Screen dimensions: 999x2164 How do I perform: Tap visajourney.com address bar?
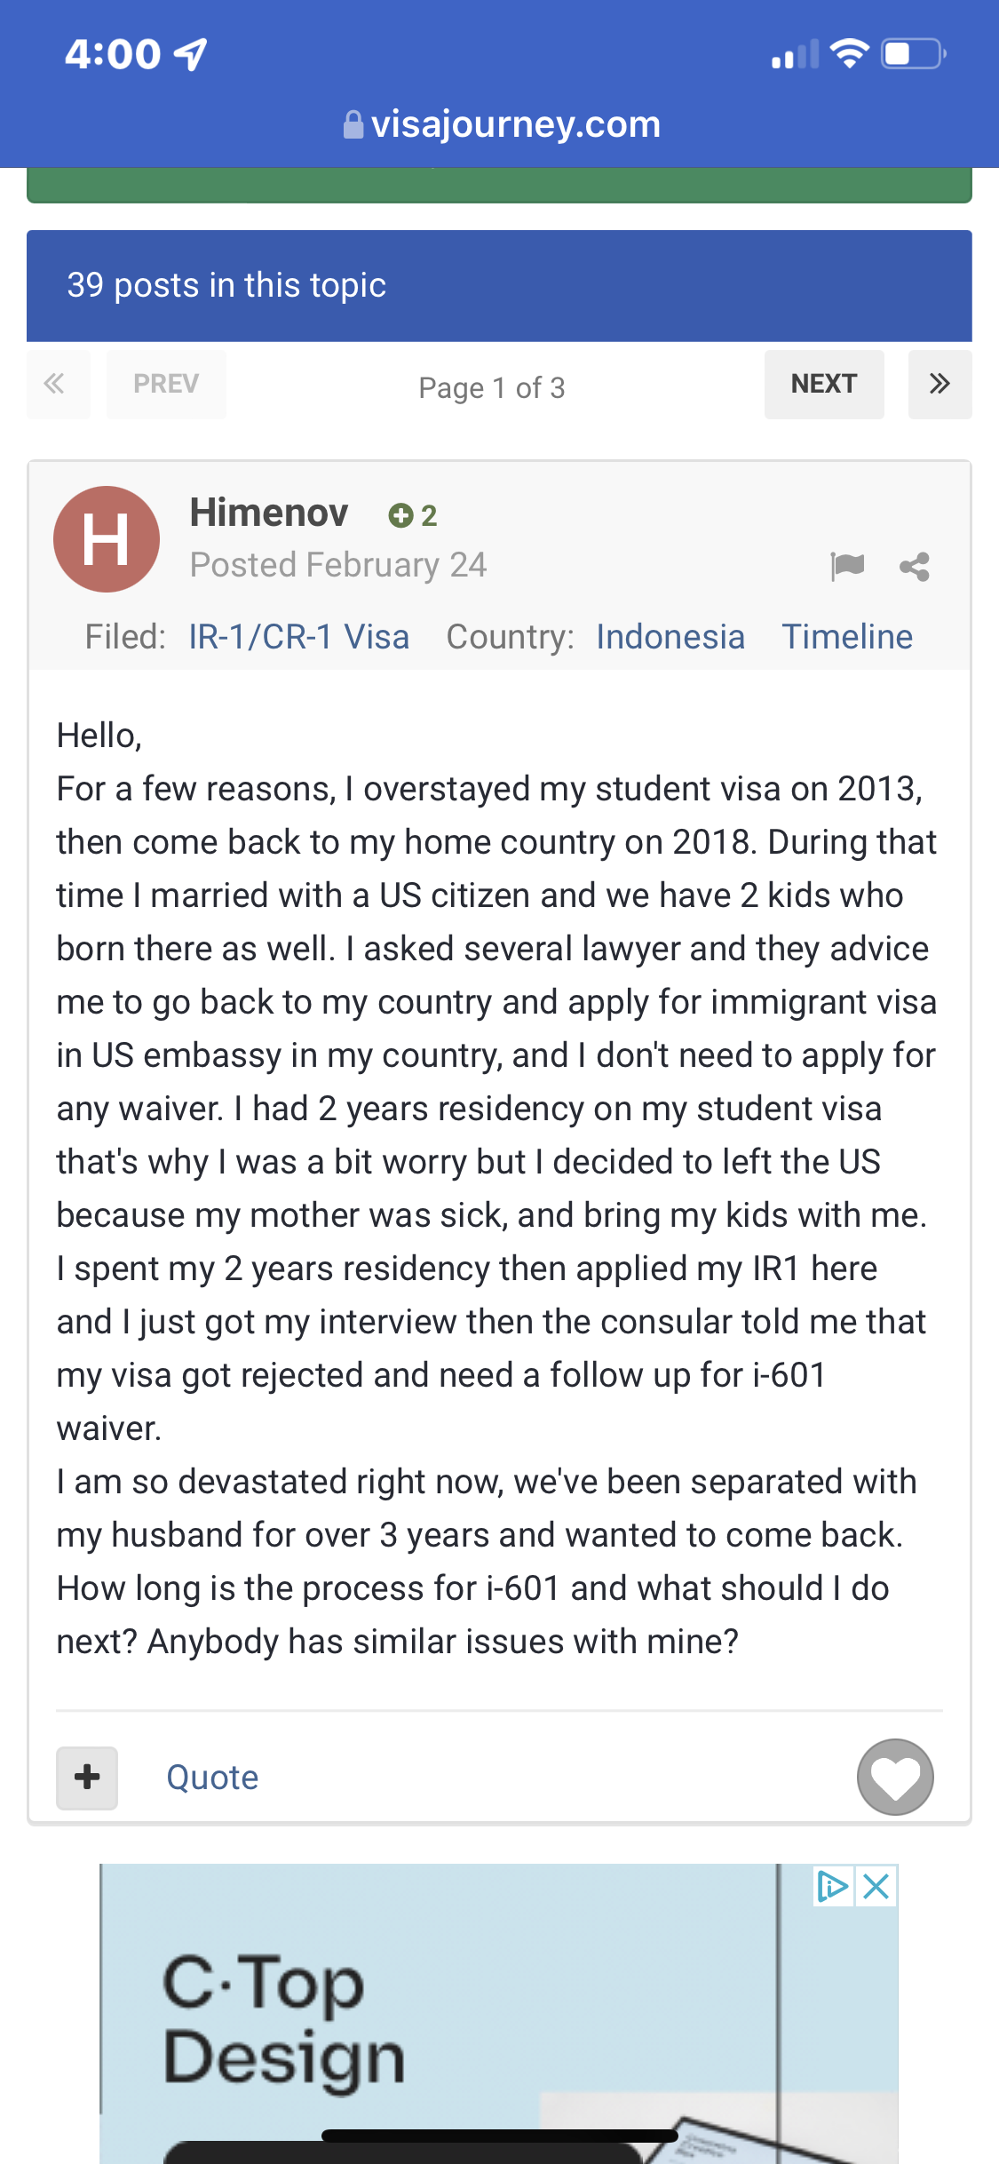click(502, 124)
